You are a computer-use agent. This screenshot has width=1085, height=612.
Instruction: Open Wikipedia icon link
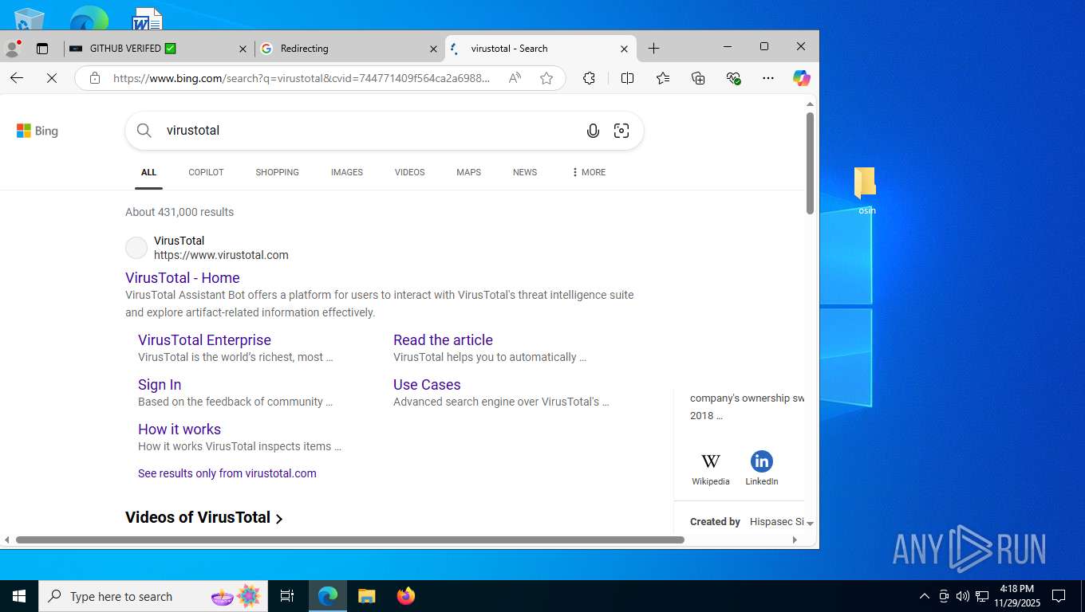pyautogui.click(x=711, y=469)
